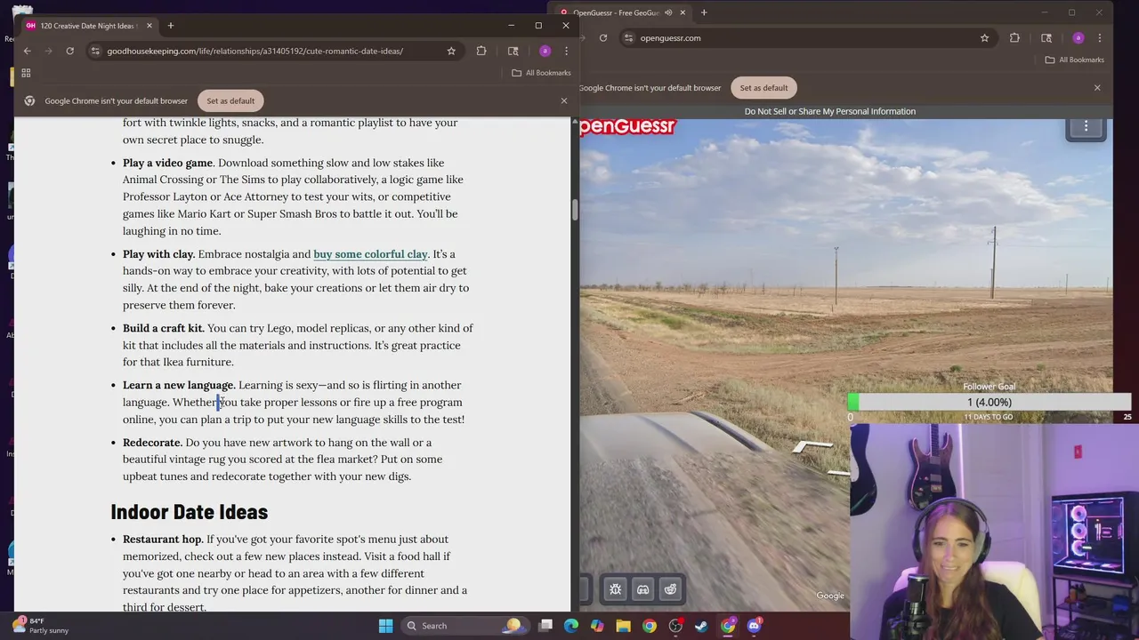Open profile avatar in OpenGuessr window
Viewport: 1139px width, 640px height.
(1078, 37)
